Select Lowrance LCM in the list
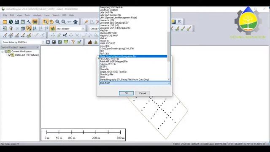This screenshot has height=152, width=270. coord(133,20)
